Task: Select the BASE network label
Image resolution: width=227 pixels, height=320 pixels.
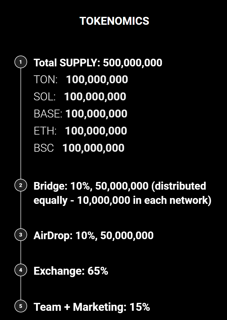Action: pyautogui.click(x=48, y=114)
